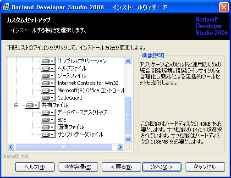Open install option dropdown for サンプルアプリケーション

coord(48,61)
